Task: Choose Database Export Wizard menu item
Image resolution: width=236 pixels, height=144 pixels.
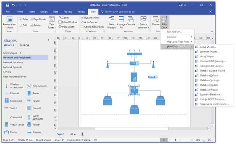Action: (x=212, y=71)
